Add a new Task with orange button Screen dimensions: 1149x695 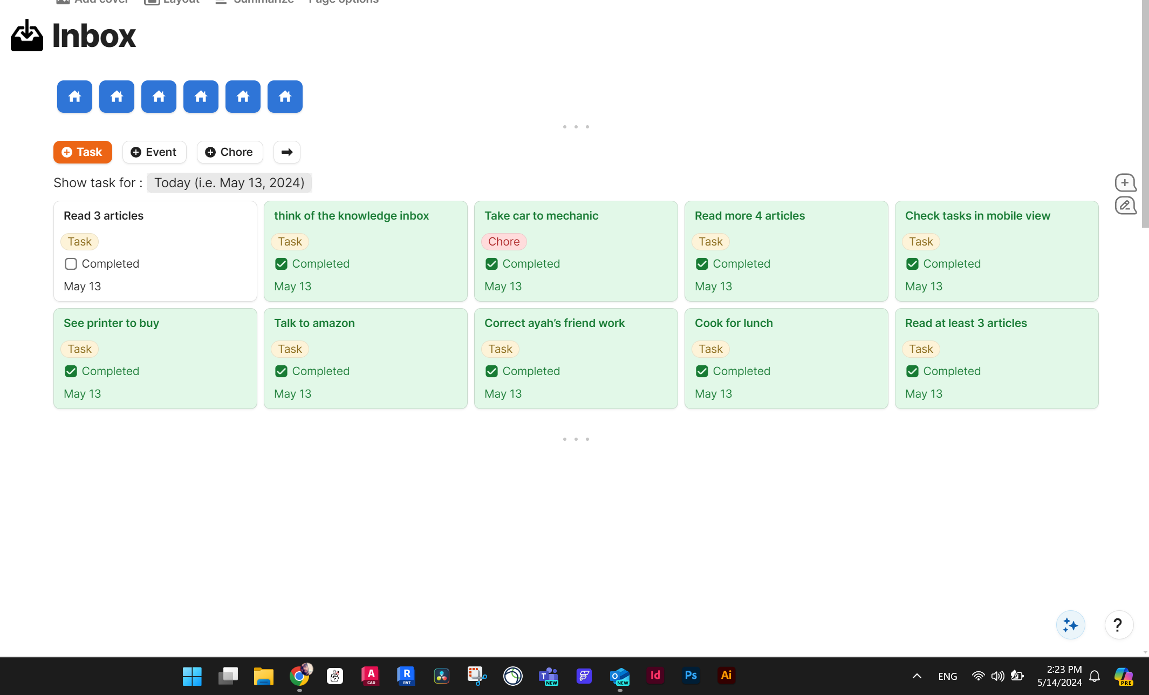83,152
